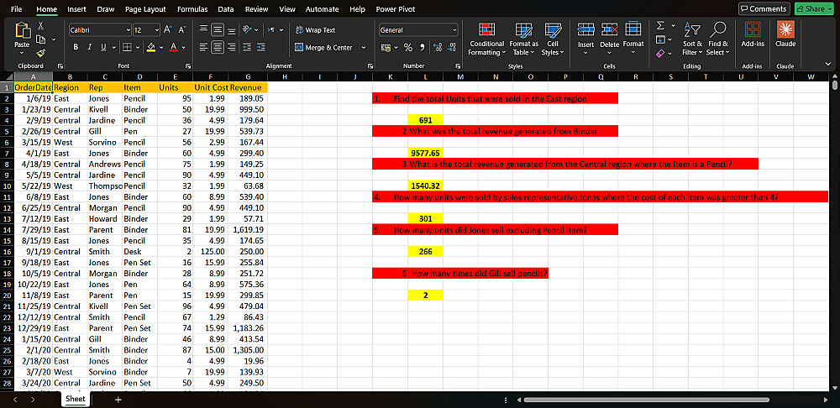Click the Increase Indent icon
Screen dimensions: 840x408
(260, 47)
